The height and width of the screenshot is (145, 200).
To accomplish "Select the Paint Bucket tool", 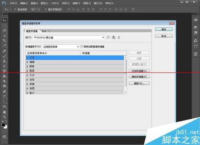I will 4,76.
